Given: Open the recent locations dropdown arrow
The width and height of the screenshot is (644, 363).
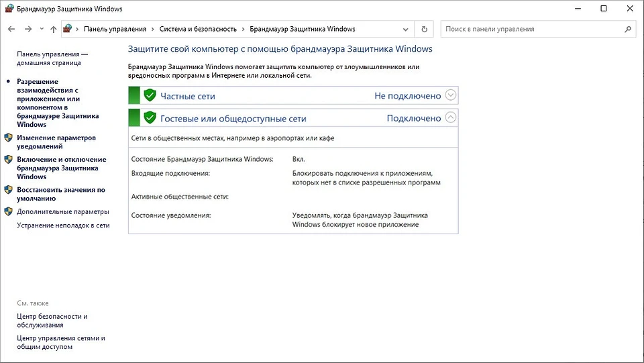Looking at the screenshot, I should (42, 29).
